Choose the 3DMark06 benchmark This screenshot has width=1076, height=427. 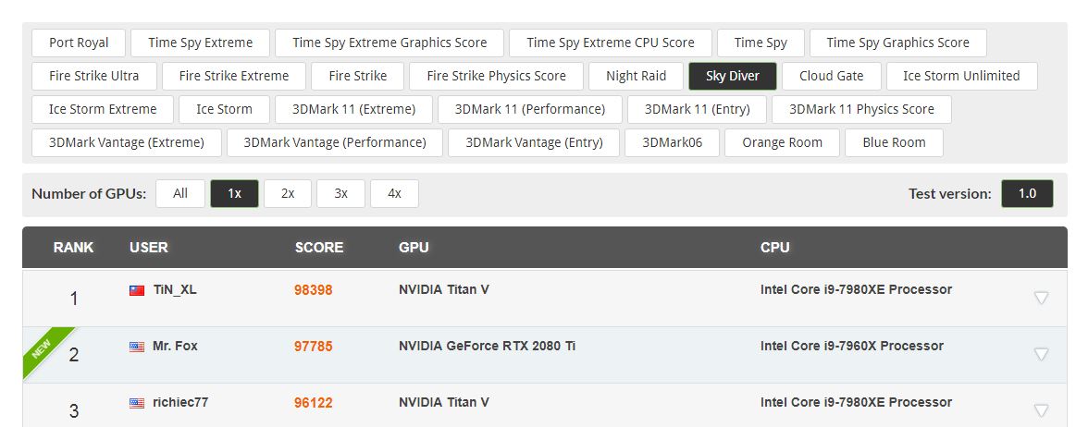(672, 142)
